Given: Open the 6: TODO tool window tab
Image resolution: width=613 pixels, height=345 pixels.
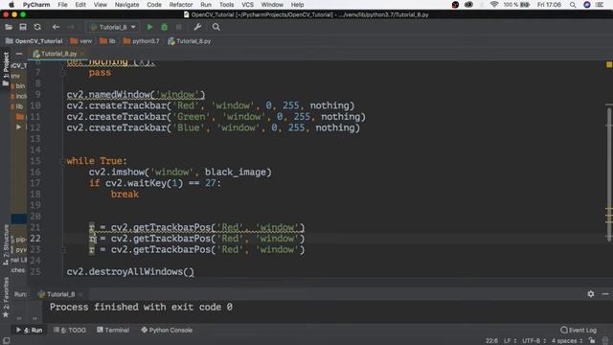Looking at the screenshot, I should coord(70,330).
